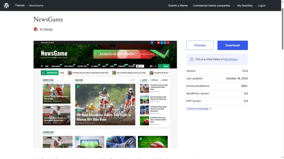Click the X (Twitter) icon in theme preview
Screen dimensions: 284x159
[155, 43]
